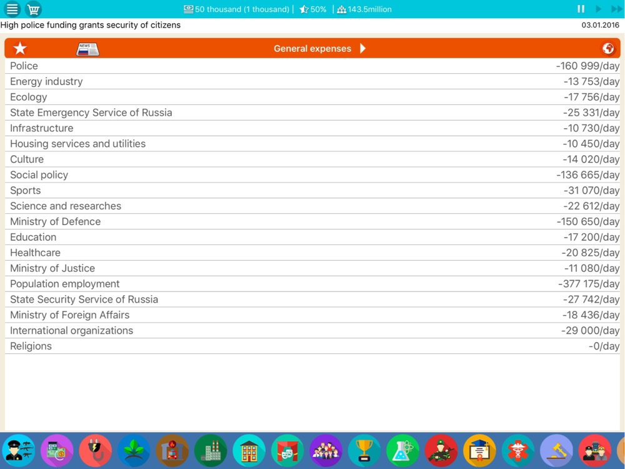Open the finance money icon
This screenshot has height=469, width=625.
click(57, 451)
